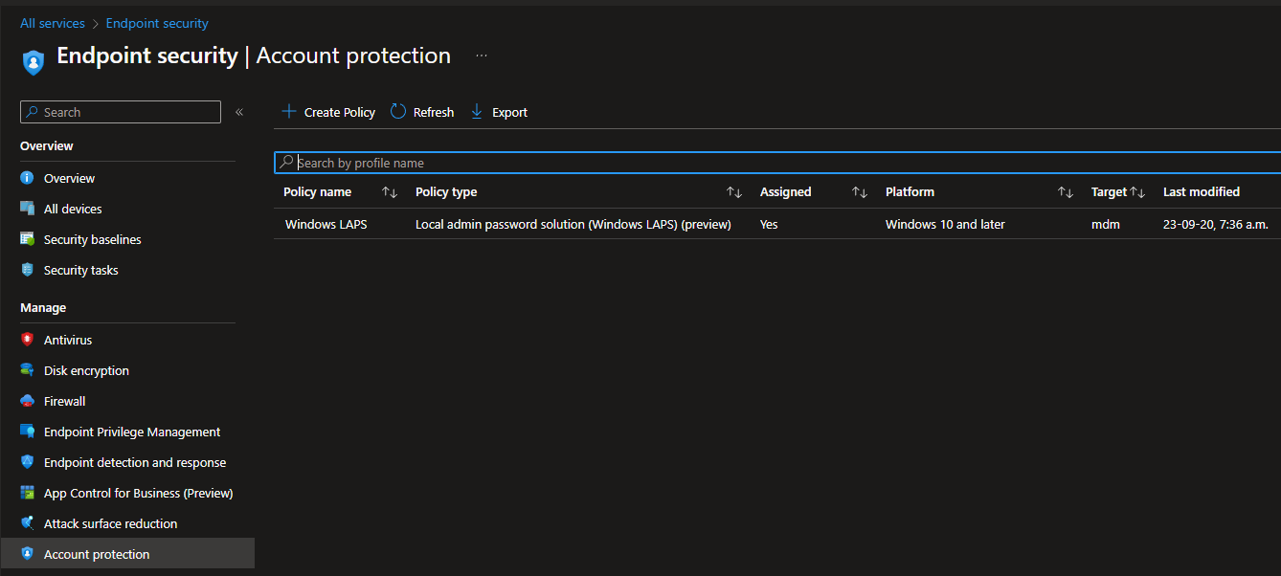
Task: Click the magnifier icon in profile search
Action: point(286,163)
